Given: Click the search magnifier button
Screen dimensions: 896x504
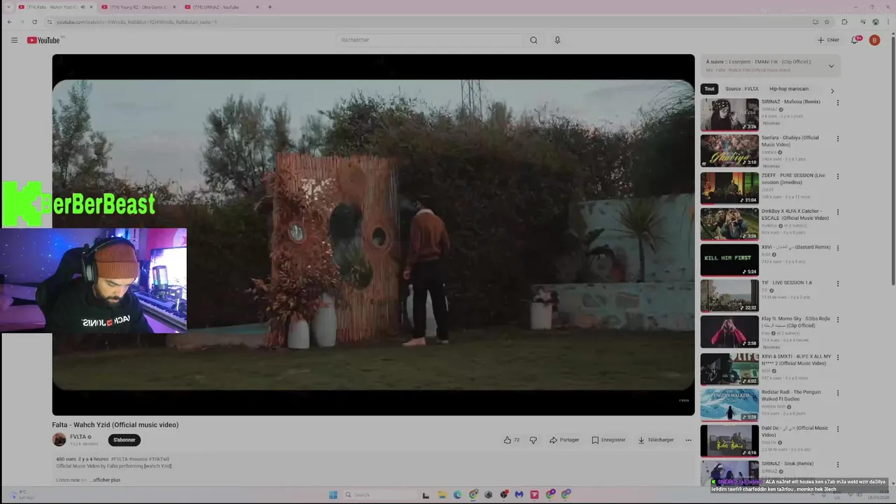Looking at the screenshot, I should tap(533, 40).
